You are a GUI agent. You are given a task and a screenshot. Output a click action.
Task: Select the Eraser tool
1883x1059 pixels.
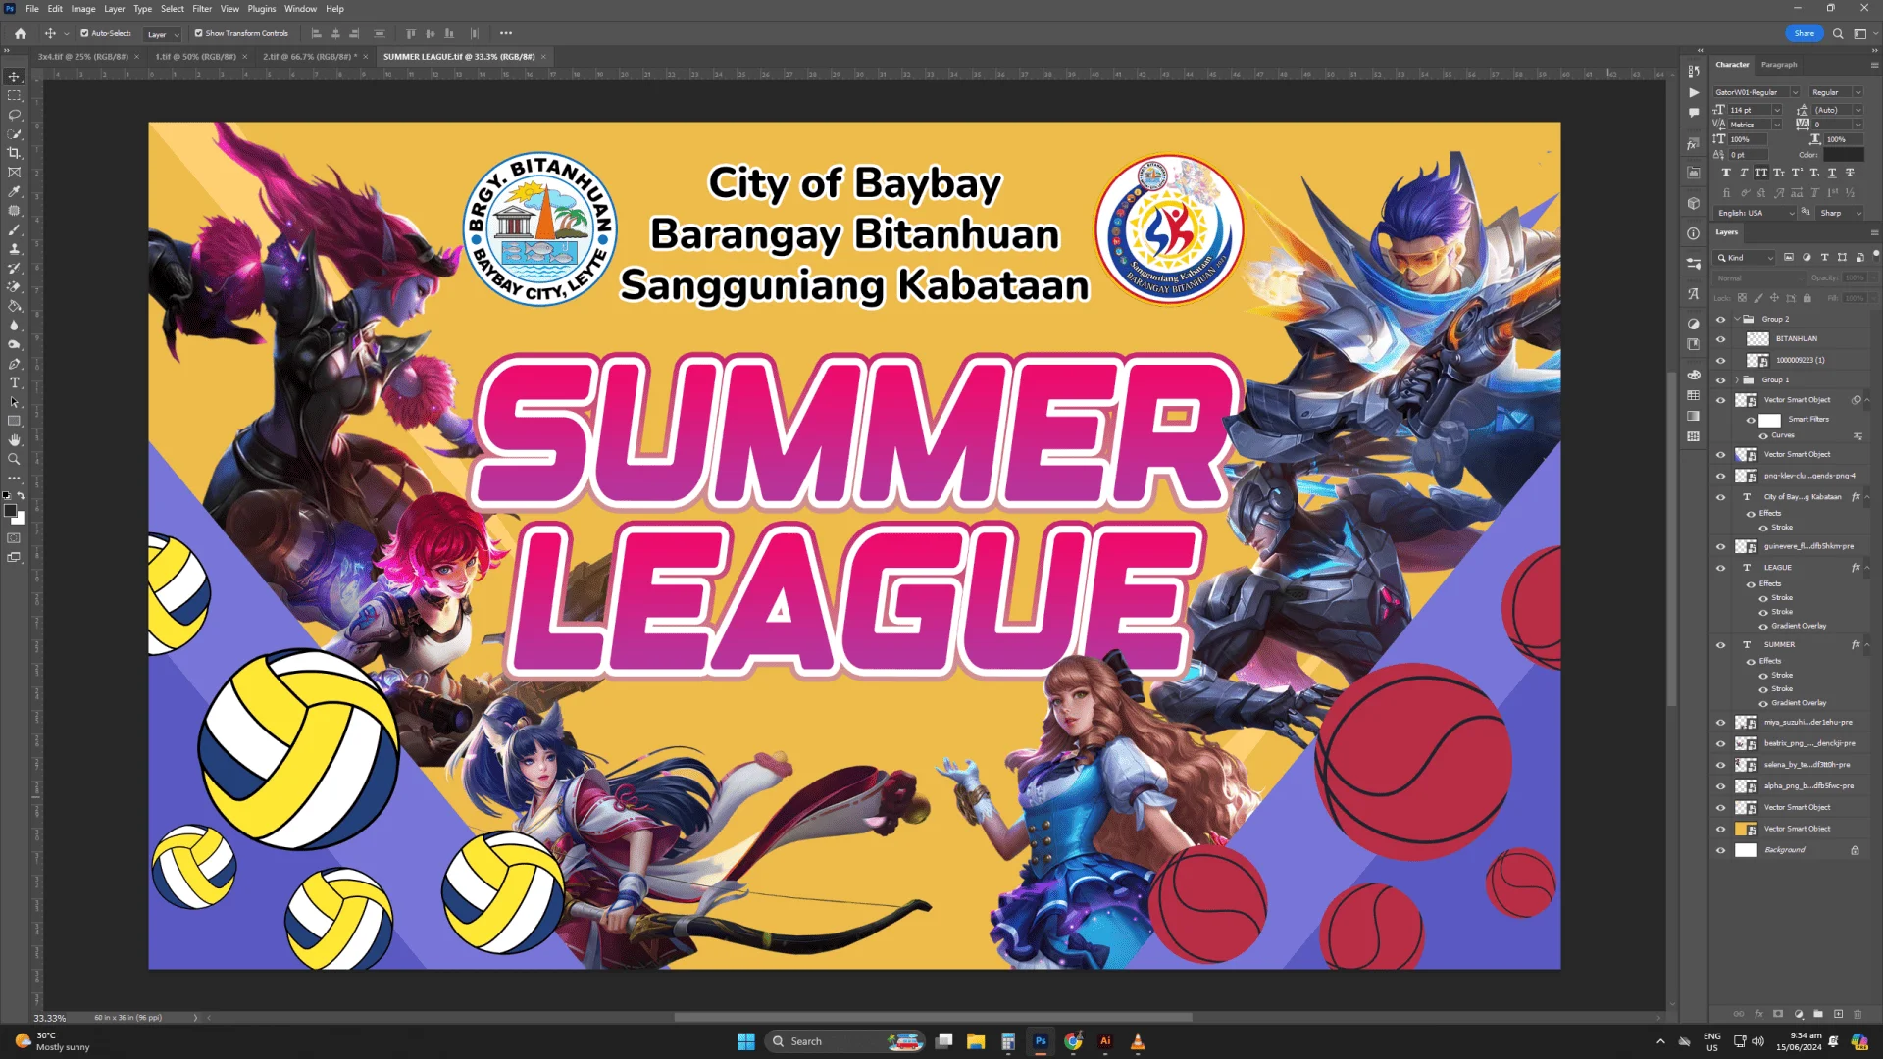click(14, 287)
